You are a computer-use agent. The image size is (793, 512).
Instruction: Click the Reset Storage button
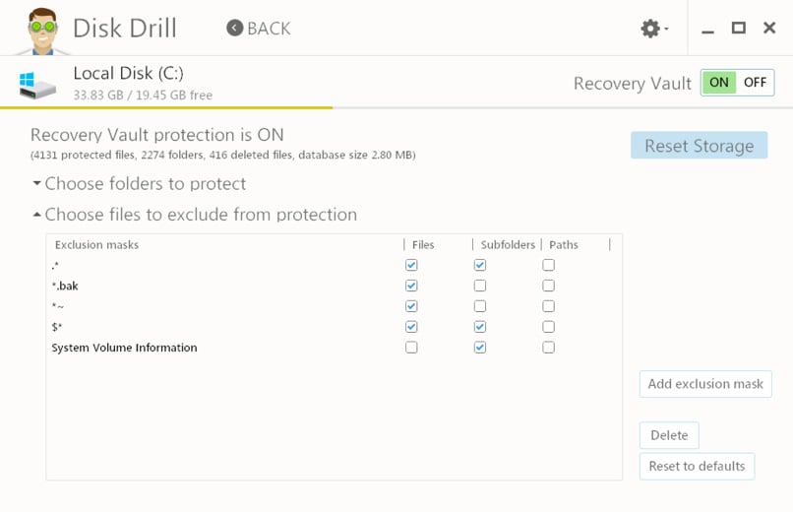click(699, 146)
